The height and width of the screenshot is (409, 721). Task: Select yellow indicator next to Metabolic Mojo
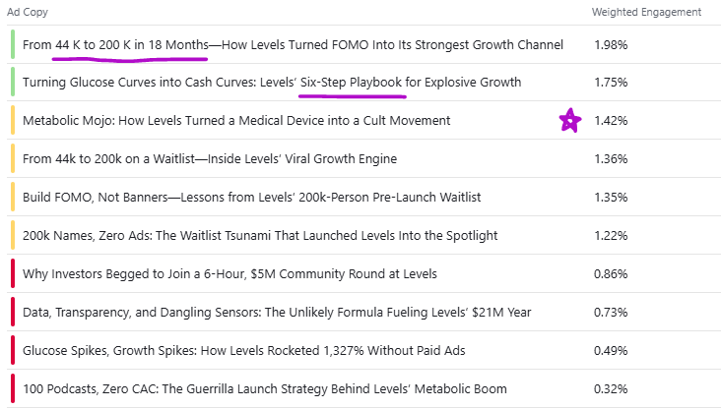click(13, 120)
